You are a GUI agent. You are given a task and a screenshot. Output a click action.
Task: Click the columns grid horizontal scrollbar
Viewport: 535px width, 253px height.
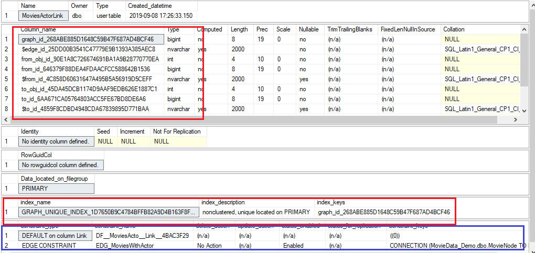point(262,119)
